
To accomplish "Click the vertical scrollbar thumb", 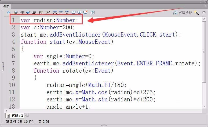I will [x=204, y=52].
